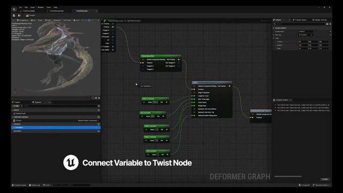Screen dimensions: 343x193
Task: Click the highlighted blue viewport toolbar icon
Action: click(89, 20)
